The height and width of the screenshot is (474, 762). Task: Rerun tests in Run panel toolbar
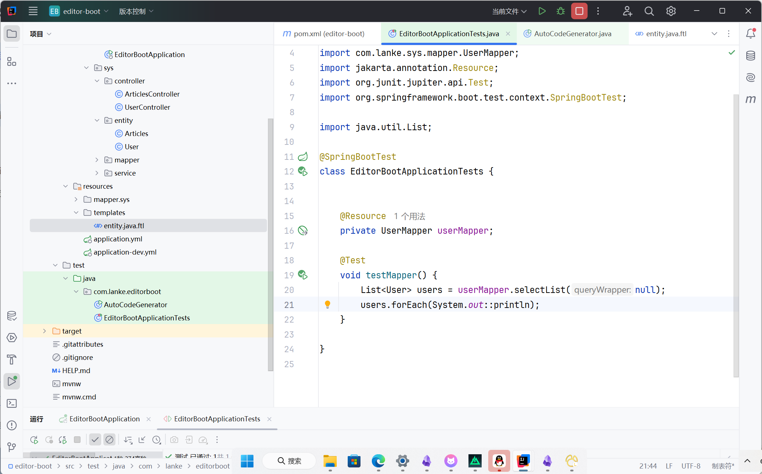(34, 440)
